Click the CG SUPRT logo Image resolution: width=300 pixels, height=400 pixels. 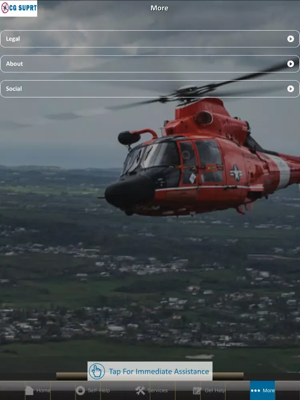19,8
